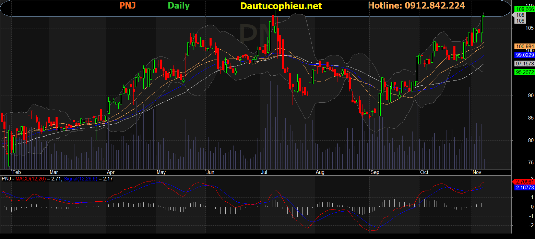Select the green Daily timeframe label

(x=179, y=6)
